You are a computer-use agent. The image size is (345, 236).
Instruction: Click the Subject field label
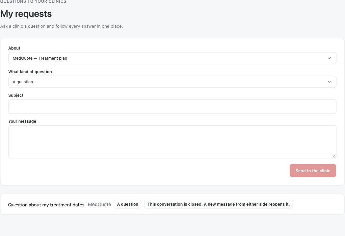click(16, 95)
